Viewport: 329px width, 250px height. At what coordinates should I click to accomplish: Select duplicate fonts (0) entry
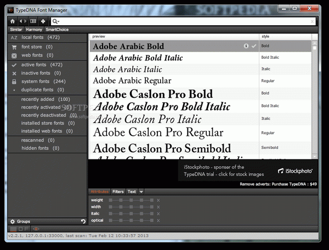(x=42, y=90)
